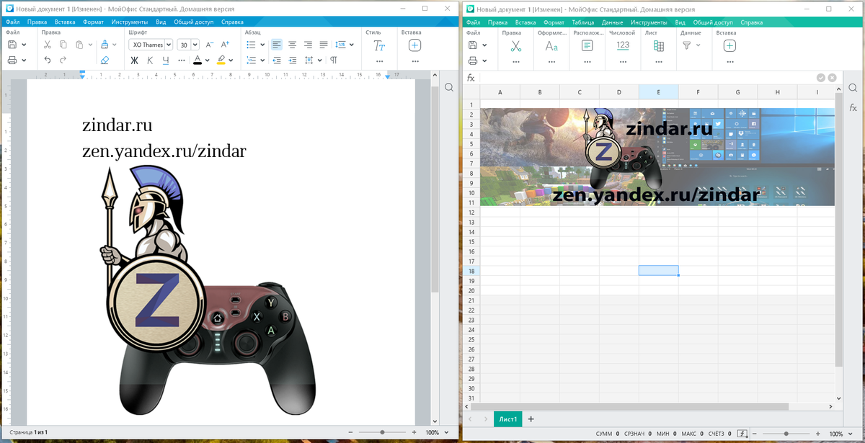Open Вставка menu in text editor
Screen dimensions: 865x443
pos(65,22)
